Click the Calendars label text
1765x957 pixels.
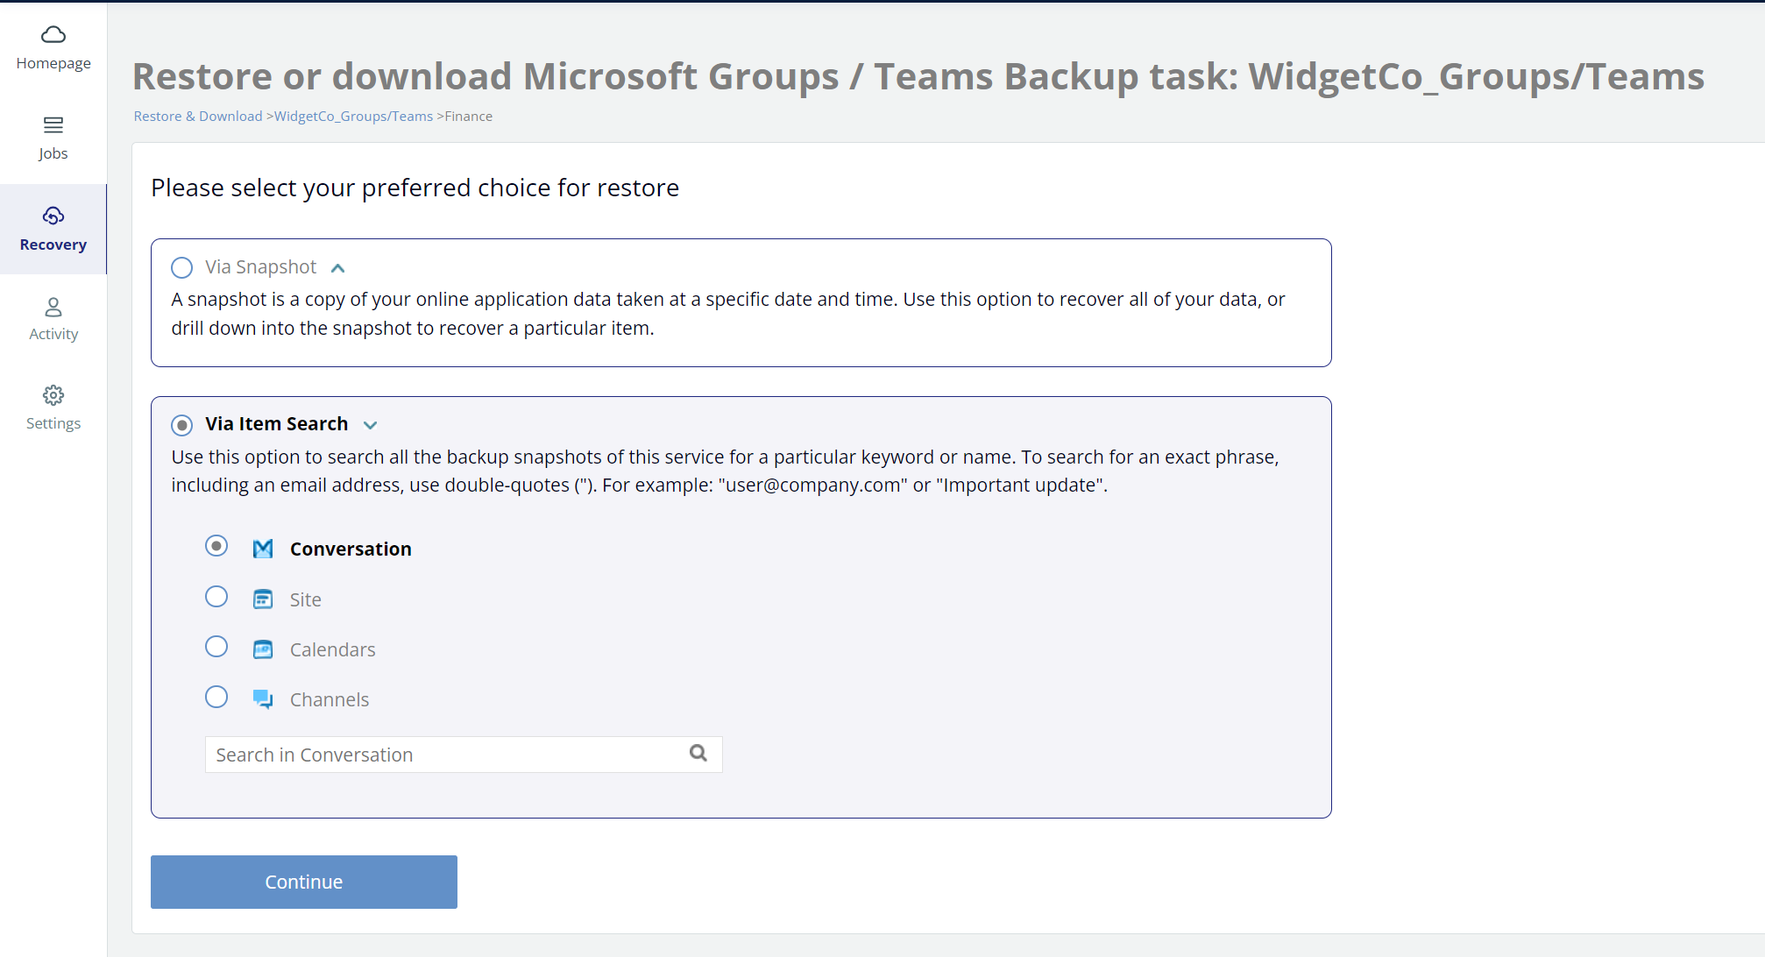point(332,650)
